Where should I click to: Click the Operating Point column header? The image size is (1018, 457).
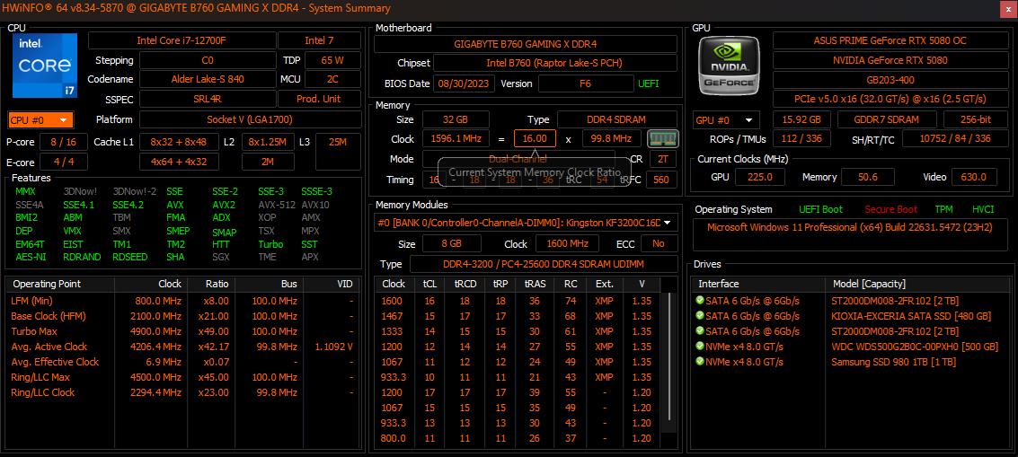(x=59, y=285)
